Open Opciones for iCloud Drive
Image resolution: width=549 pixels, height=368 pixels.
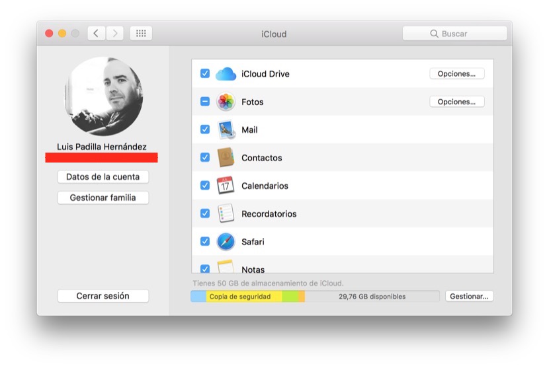[456, 74]
